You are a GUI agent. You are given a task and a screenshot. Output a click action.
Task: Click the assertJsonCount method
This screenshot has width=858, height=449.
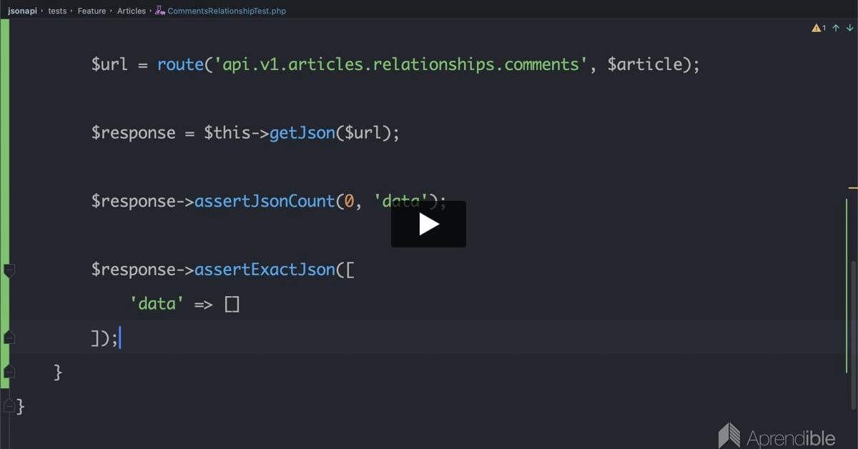[265, 202]
